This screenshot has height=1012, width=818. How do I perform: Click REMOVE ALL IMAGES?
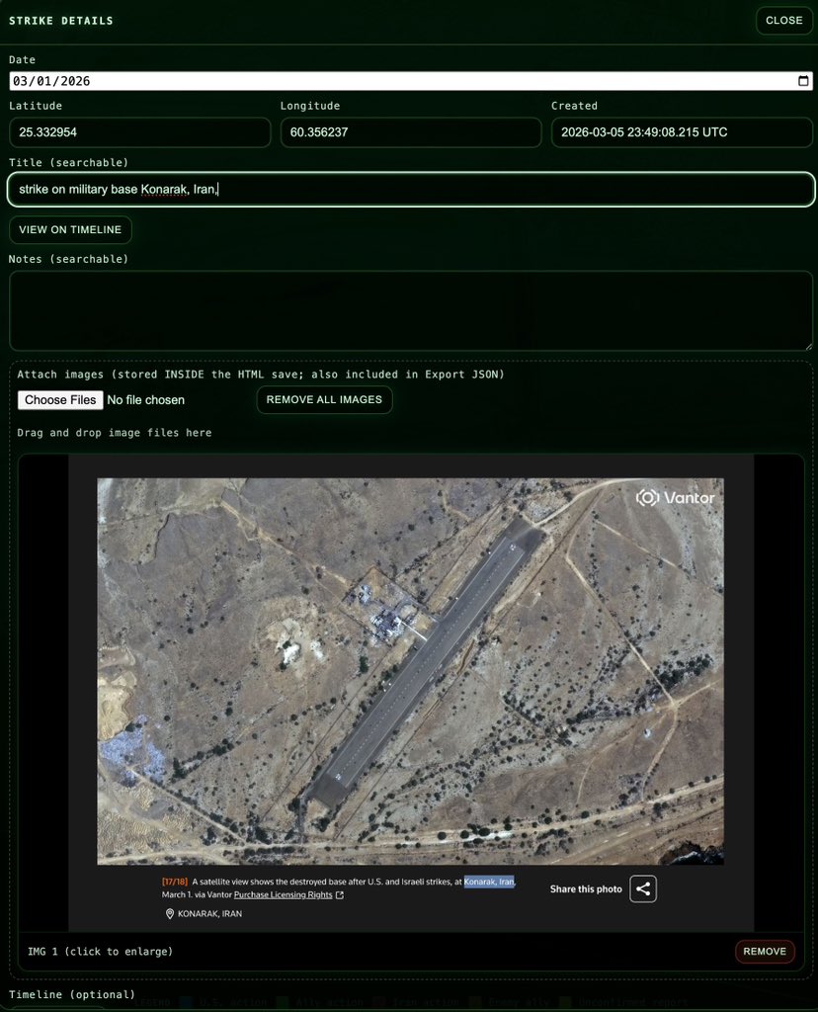coord(324,399)
